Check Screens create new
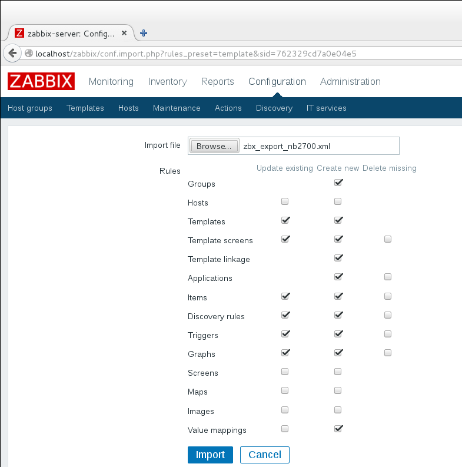462x467 pixels. (338, 372)
